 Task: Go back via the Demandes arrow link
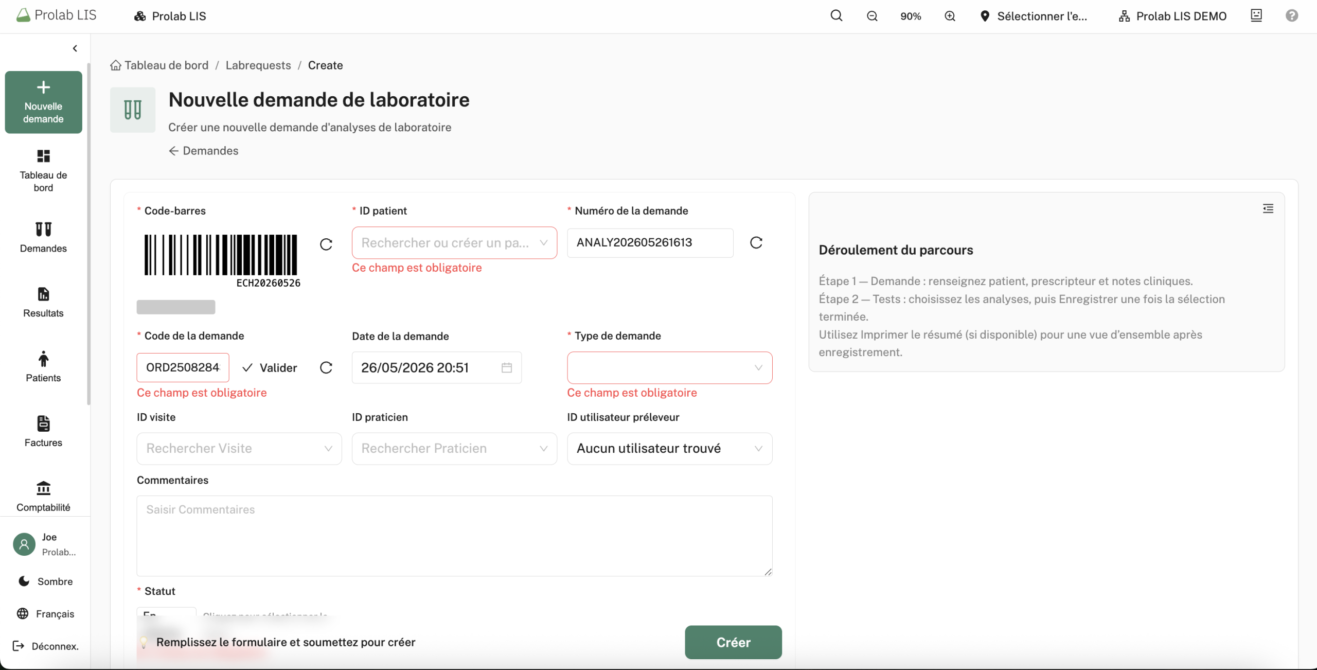click(x=204, y=151)
